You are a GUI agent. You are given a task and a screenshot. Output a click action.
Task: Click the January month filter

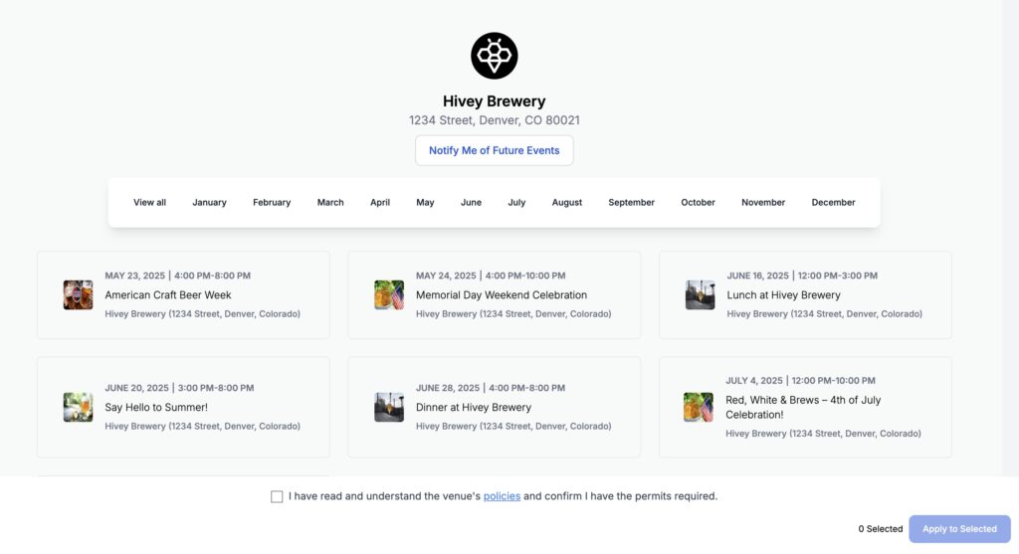[209, 203]
